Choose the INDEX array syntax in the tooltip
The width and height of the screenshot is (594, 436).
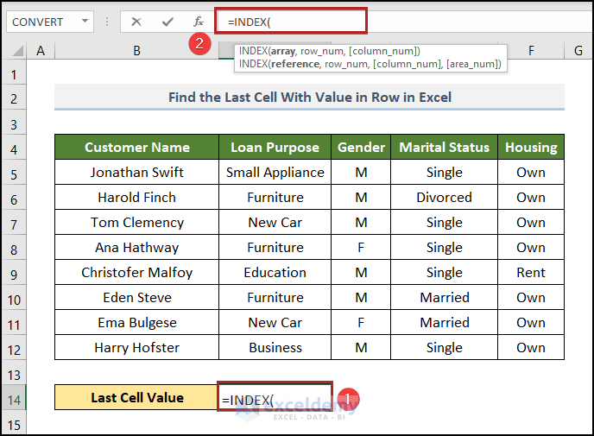pos(329,51)
